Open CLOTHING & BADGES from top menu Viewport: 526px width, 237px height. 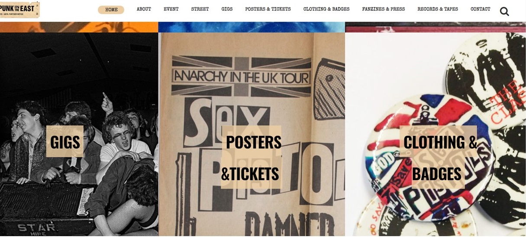click(326, 9)
